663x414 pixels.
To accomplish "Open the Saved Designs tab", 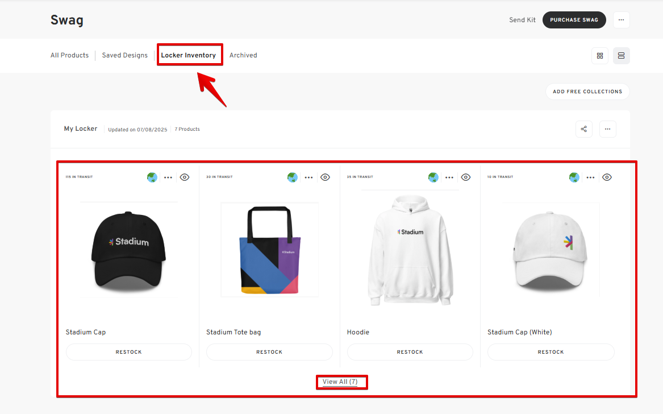I will click(124, 55).
